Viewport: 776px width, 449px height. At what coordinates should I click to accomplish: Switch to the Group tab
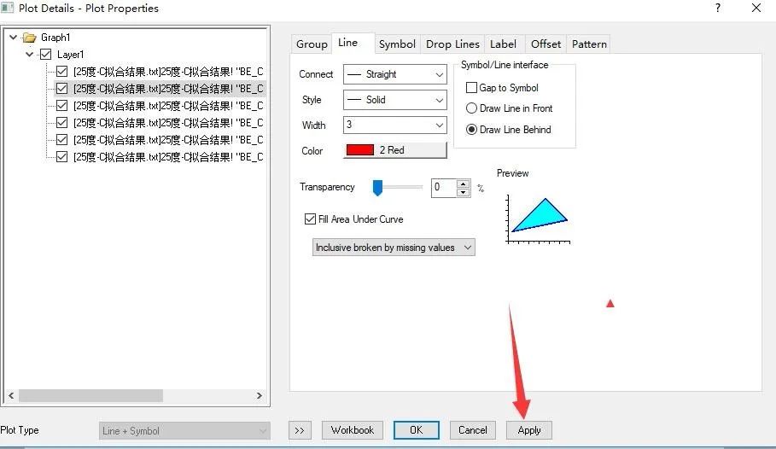tap(312, 44)
